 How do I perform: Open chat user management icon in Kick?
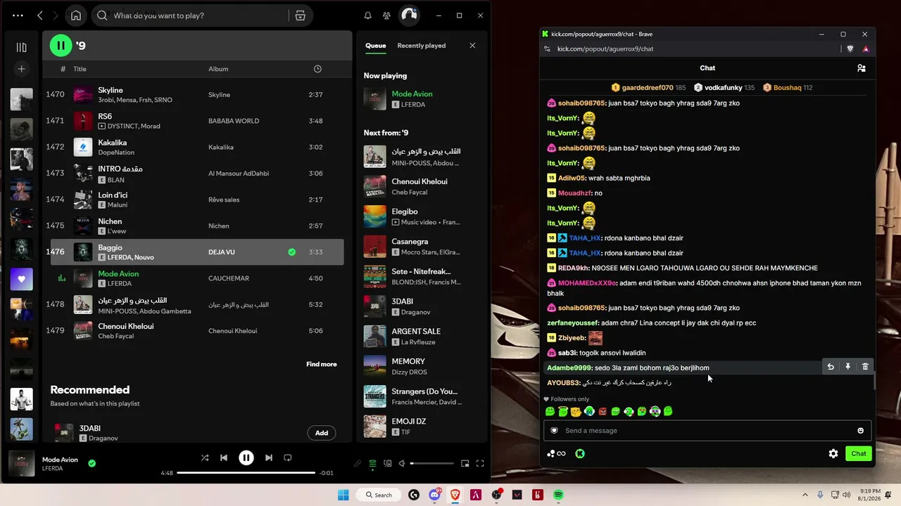point(861,68)
